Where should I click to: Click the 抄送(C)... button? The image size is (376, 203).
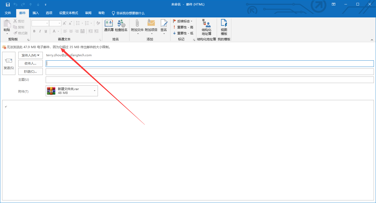click(31, 72)
